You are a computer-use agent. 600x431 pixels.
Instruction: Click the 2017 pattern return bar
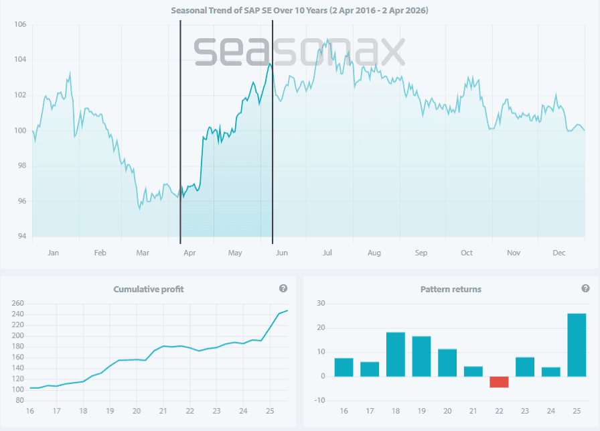coord(370,369)
